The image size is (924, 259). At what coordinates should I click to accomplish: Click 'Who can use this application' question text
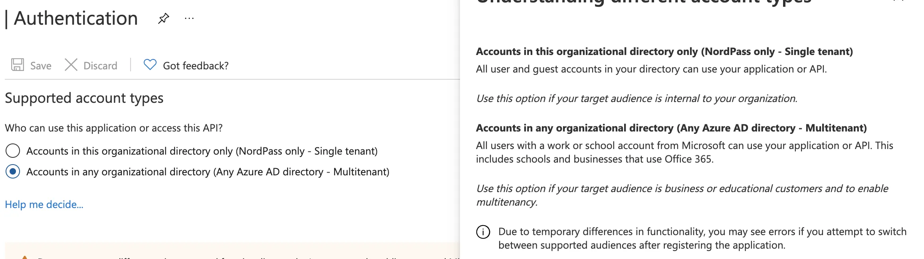[x=114, y=128]
